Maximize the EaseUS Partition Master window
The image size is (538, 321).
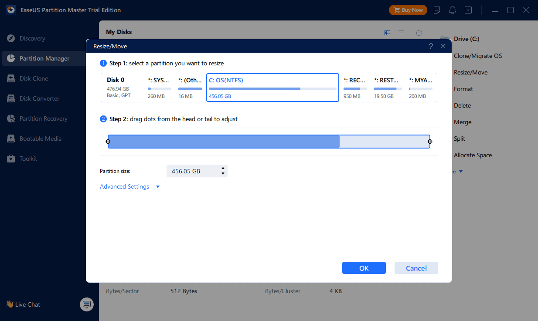click(x=510, y=10)
